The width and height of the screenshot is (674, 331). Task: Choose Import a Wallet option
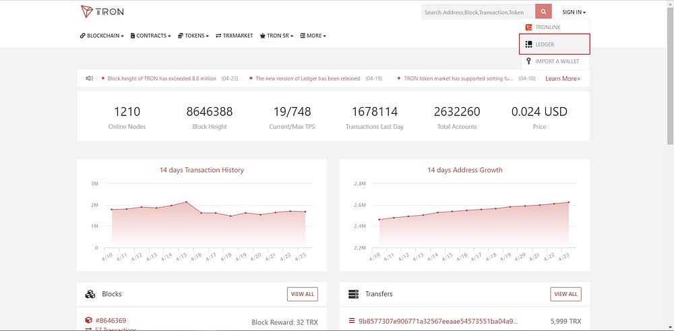[x=555, y=61]
